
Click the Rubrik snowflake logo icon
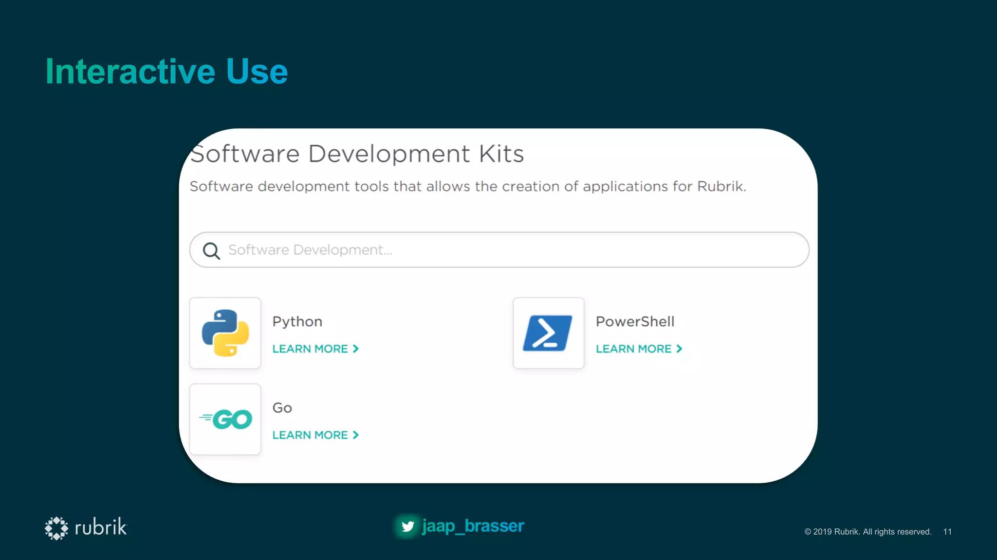click(x=56, y=528)
